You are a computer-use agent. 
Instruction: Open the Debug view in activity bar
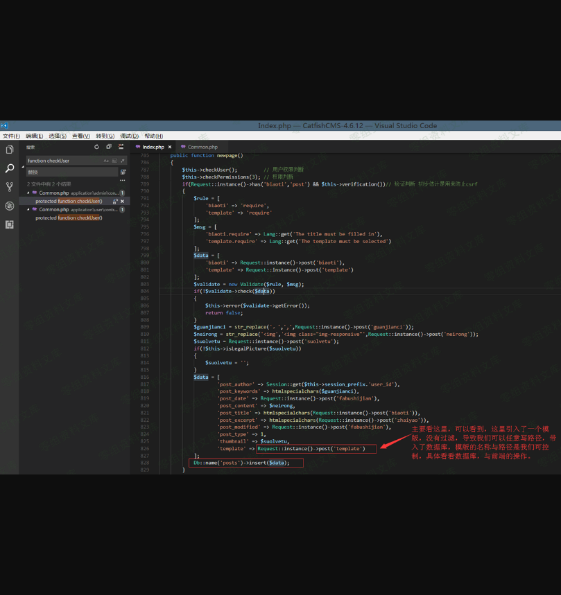point(10,206)
